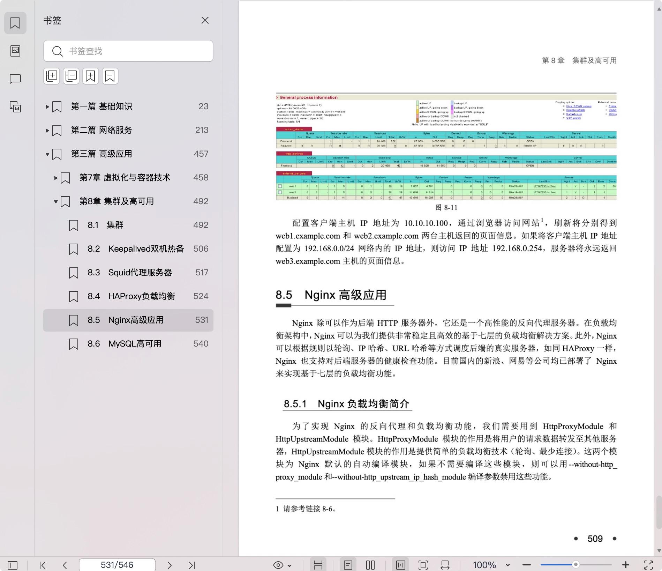The width and height of the screenshot is (662, 571).
Task: Click the page number field 531/546
Action: (117, 565)
